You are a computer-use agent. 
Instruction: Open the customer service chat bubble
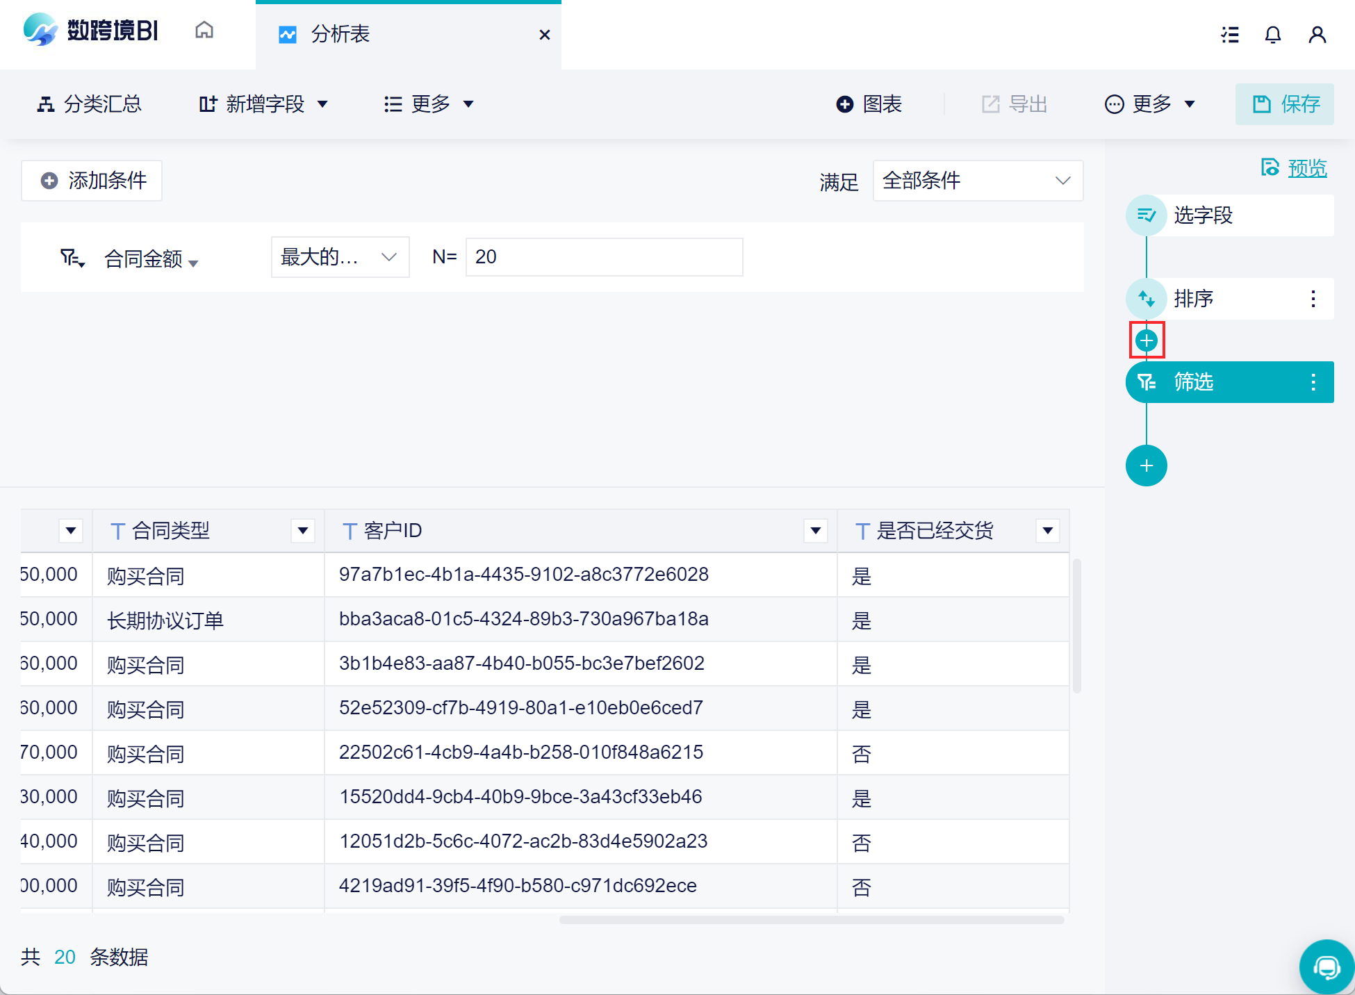(1326, 967)
